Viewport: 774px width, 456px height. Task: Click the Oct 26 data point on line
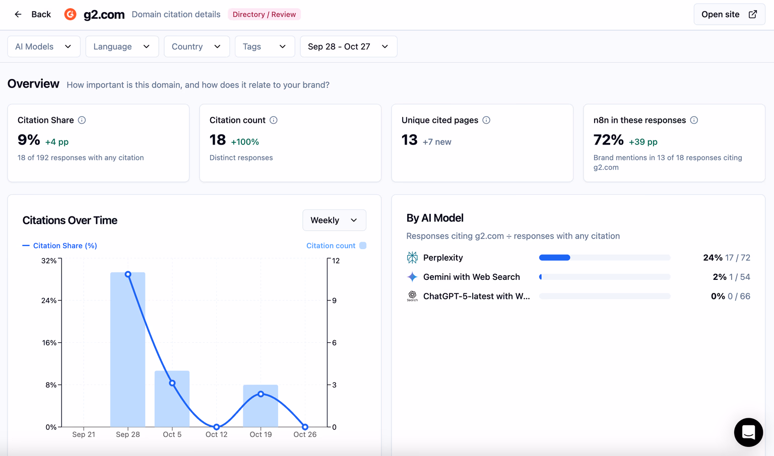[305, 427]
